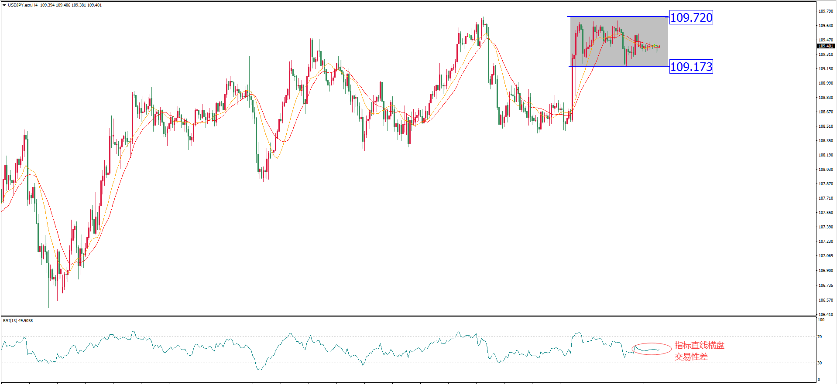This screenshot has height=384, width=837.
Task: Click the 107.065 price axis label
Action: click(825, 256)
